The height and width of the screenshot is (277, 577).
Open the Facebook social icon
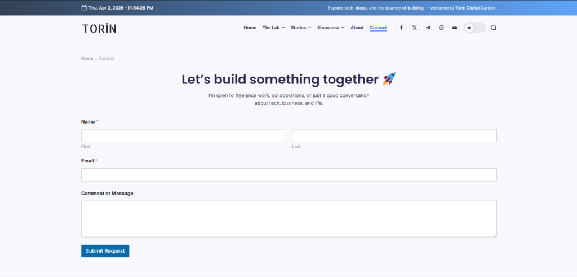click(401, 28)
